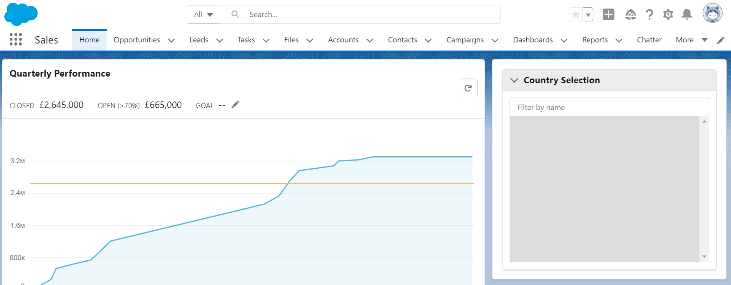Open the Setup gear icon
The width and height of the screenshot is (731, 285).
click(668, 15)
